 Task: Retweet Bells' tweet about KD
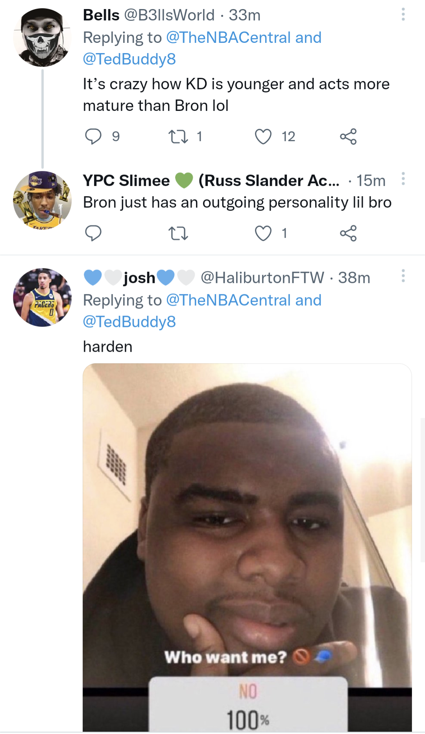click(178, 136)
